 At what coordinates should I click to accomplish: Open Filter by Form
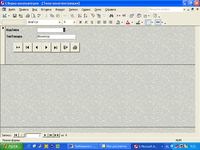(x=98, y=16)
